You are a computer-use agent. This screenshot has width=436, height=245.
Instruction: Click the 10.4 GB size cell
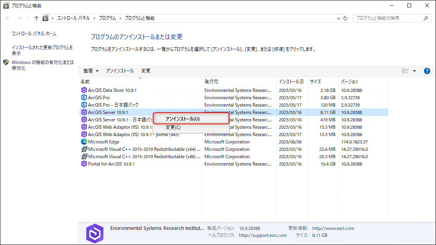pyautogui.click(x=328, y=164)
